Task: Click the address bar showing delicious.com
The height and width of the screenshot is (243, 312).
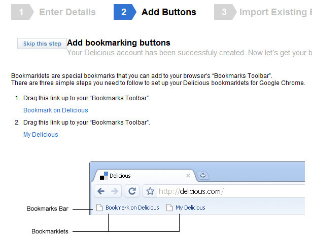Action: tap(231, 191)
